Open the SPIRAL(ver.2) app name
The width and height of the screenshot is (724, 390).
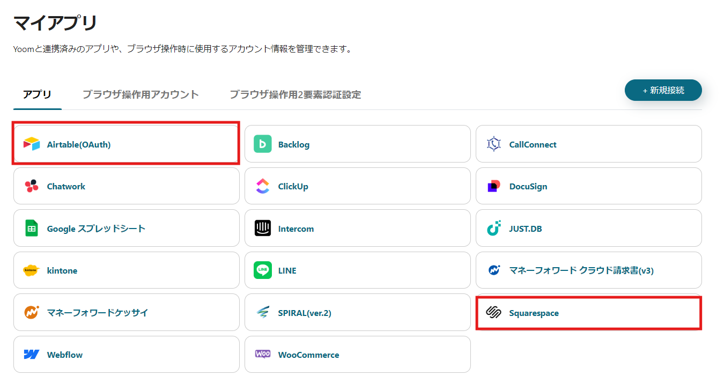[x=305, y=313]
